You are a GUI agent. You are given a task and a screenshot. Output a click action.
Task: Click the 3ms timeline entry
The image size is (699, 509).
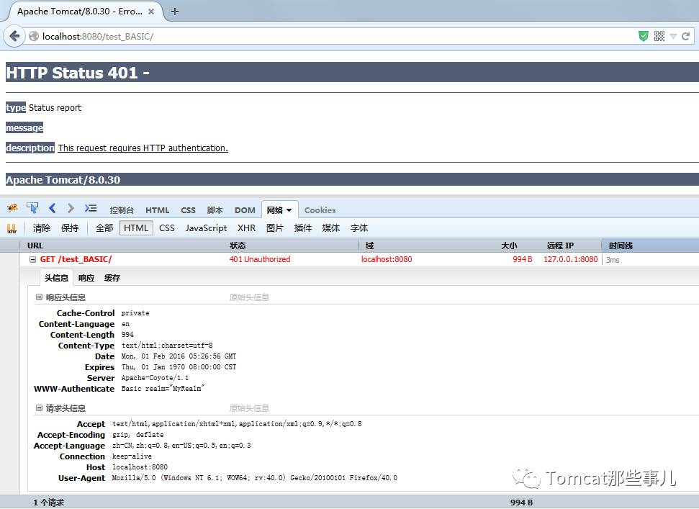pyautogui.click(x=613, y=260)
